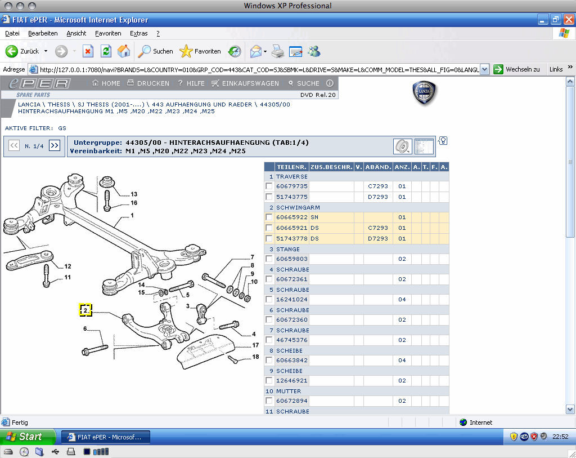Image resolution: width=576 pixels, height=458 pixels.
Task: Click the Lancia brand logo
Action: coord(424,92)
